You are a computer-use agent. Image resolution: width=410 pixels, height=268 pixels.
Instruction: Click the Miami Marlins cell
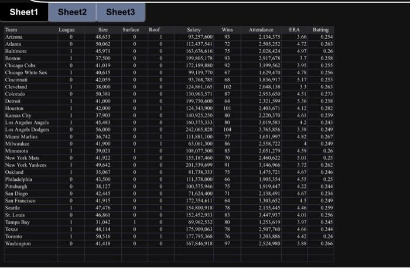coord(31,136)
